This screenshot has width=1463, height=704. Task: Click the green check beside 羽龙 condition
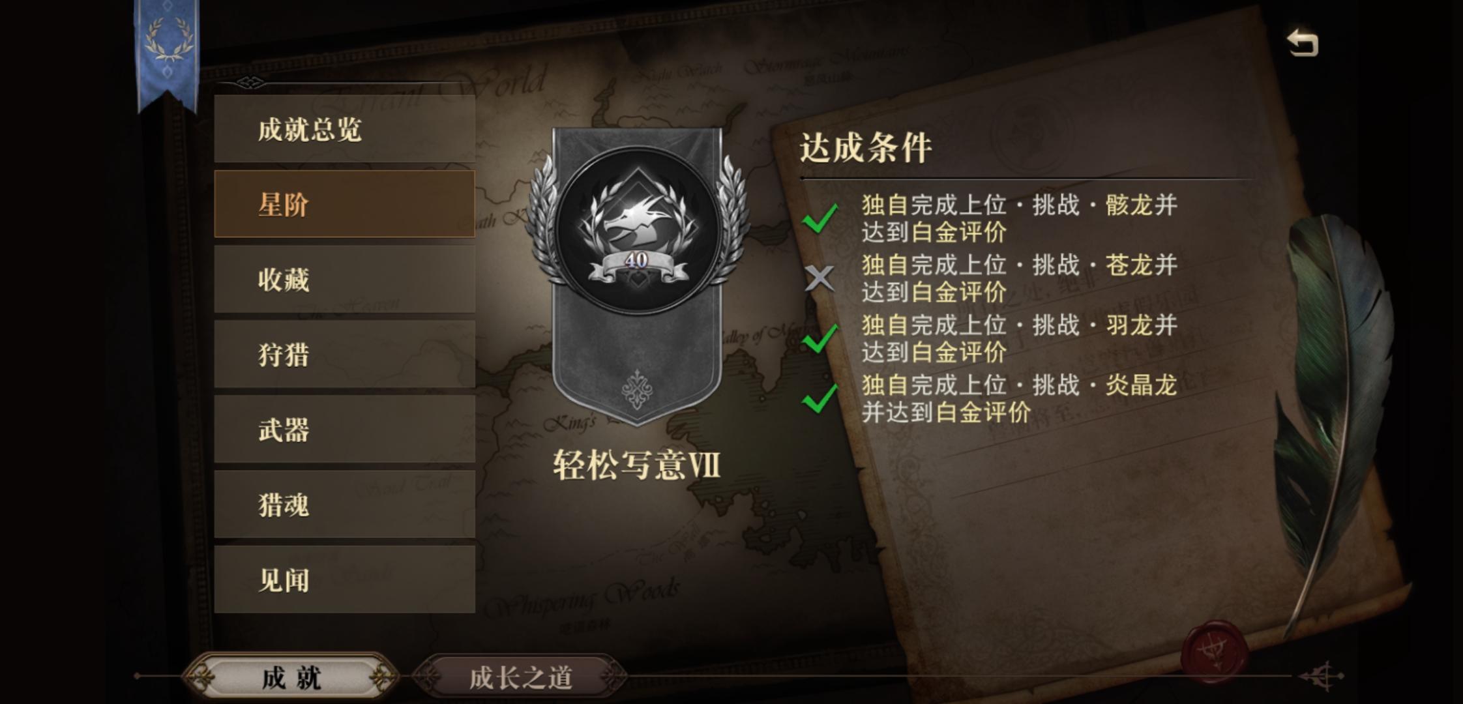click(820, 338)
